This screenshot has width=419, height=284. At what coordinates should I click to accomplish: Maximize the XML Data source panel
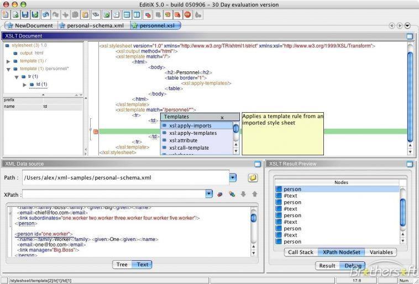pos(258,164)
